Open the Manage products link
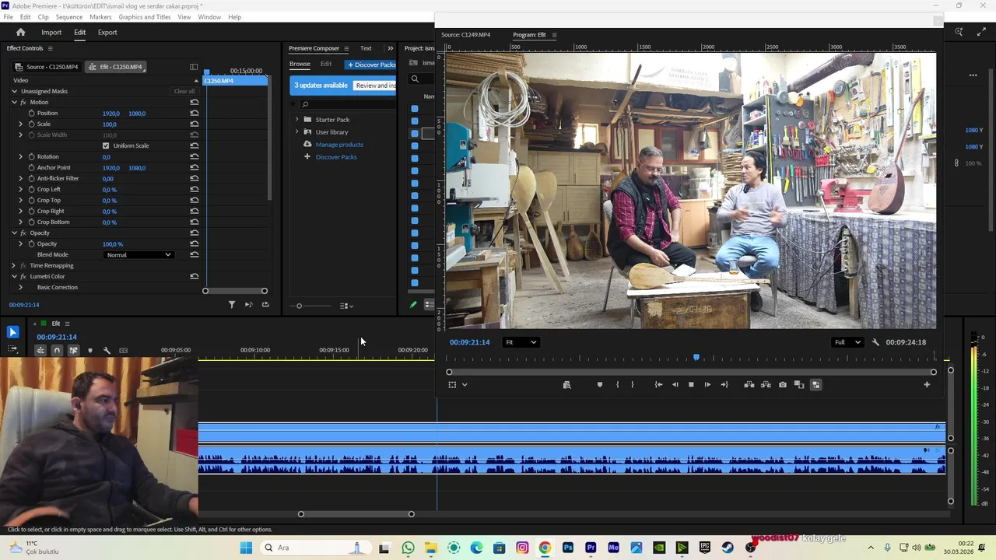 pyautogui.click(x=339, y=144)
